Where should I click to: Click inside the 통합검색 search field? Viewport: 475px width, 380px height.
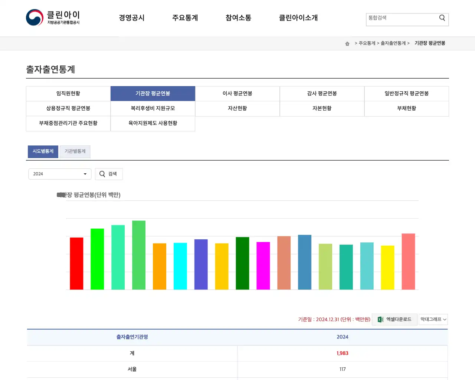point(401,19)
